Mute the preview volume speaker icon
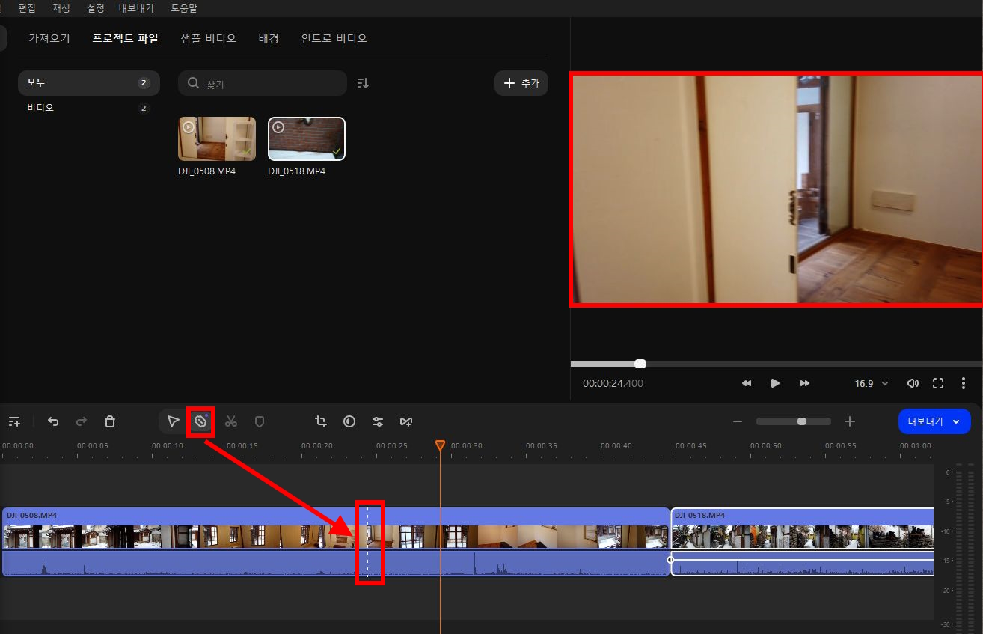The height and width of the screenshot is (634, 983). pyautogui.click(x=913, y=383)
